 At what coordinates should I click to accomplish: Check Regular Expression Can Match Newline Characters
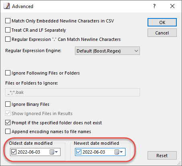(x=8, y=39)
